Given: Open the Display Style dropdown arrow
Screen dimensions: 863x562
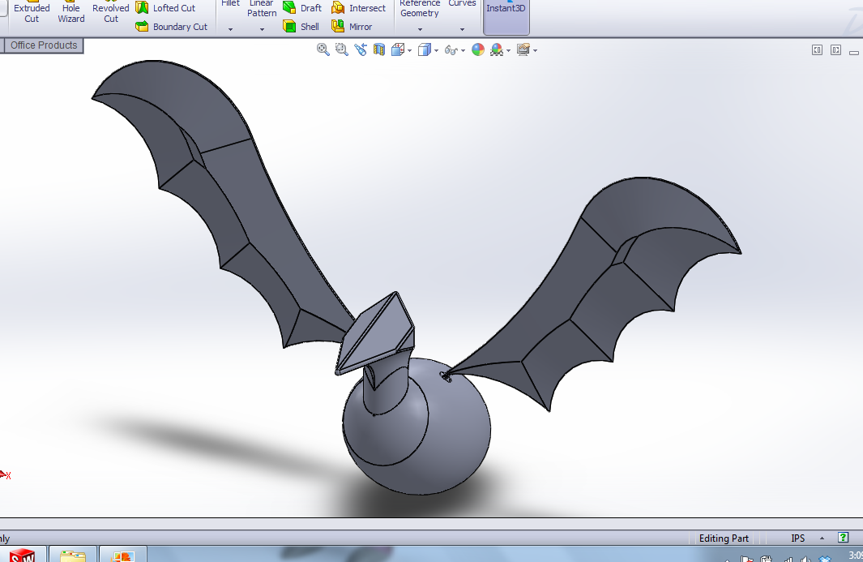Looking at the screenshot, I should [437, 51].
